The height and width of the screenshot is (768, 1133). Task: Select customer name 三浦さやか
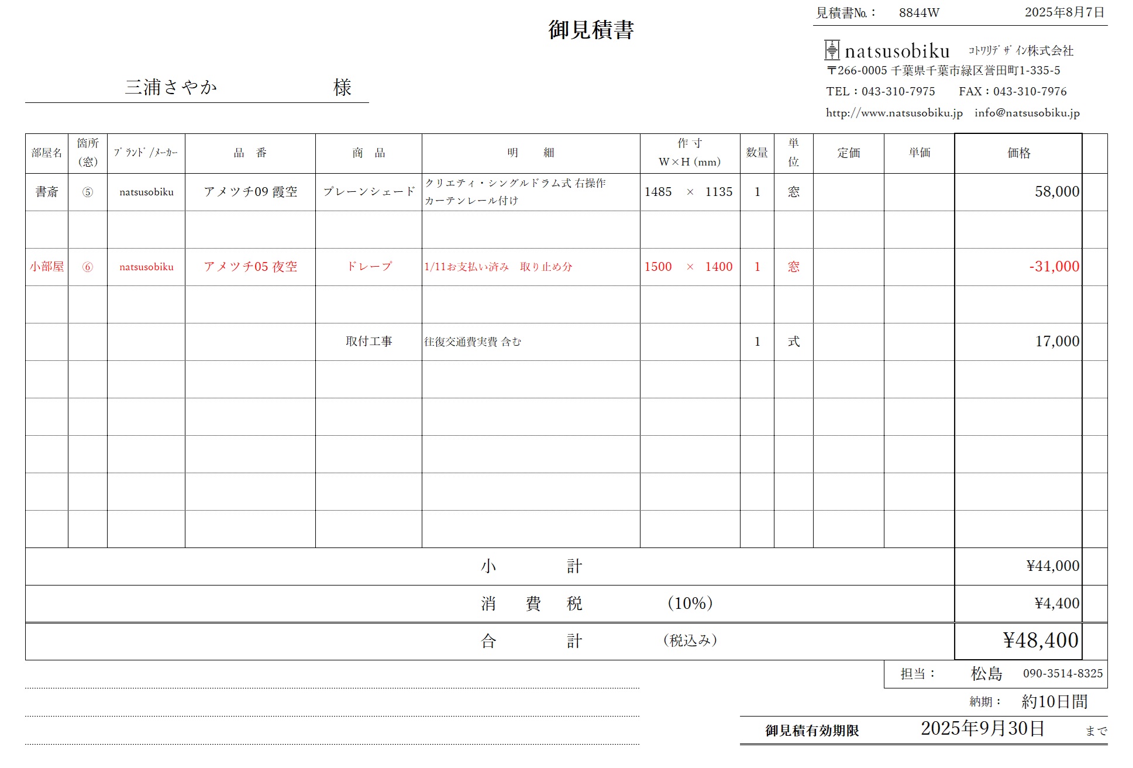[171, 87]
